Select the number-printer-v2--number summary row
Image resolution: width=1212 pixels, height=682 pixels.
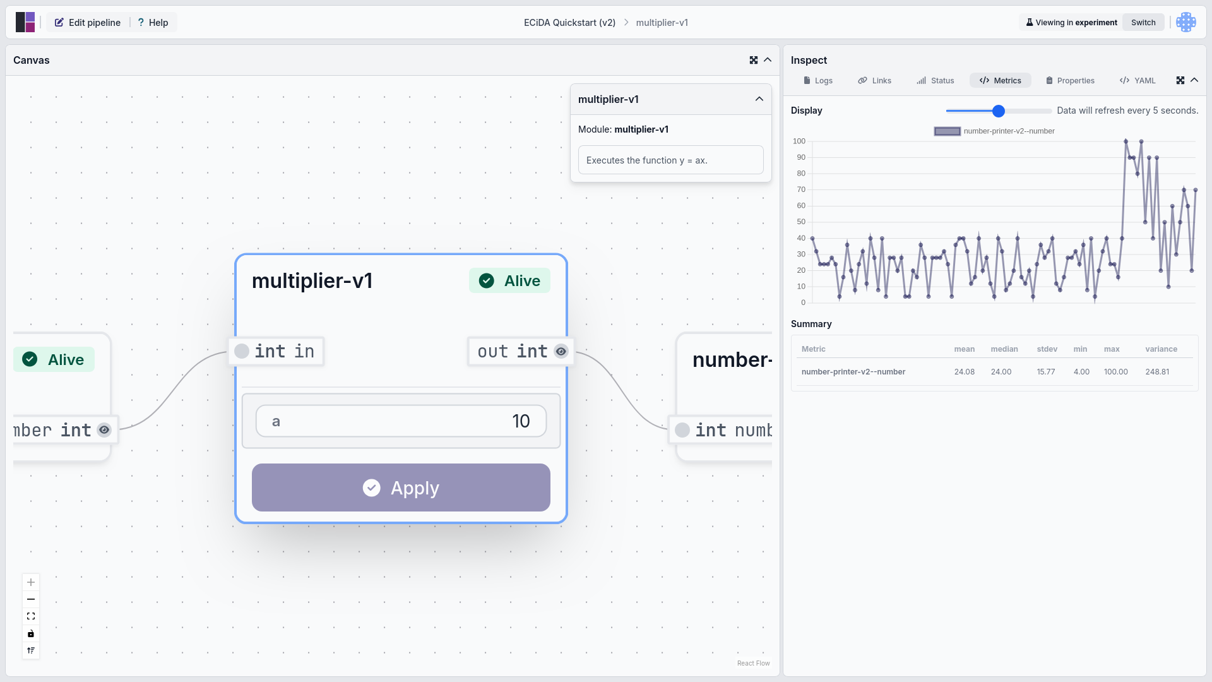click(x=994, y=372)
